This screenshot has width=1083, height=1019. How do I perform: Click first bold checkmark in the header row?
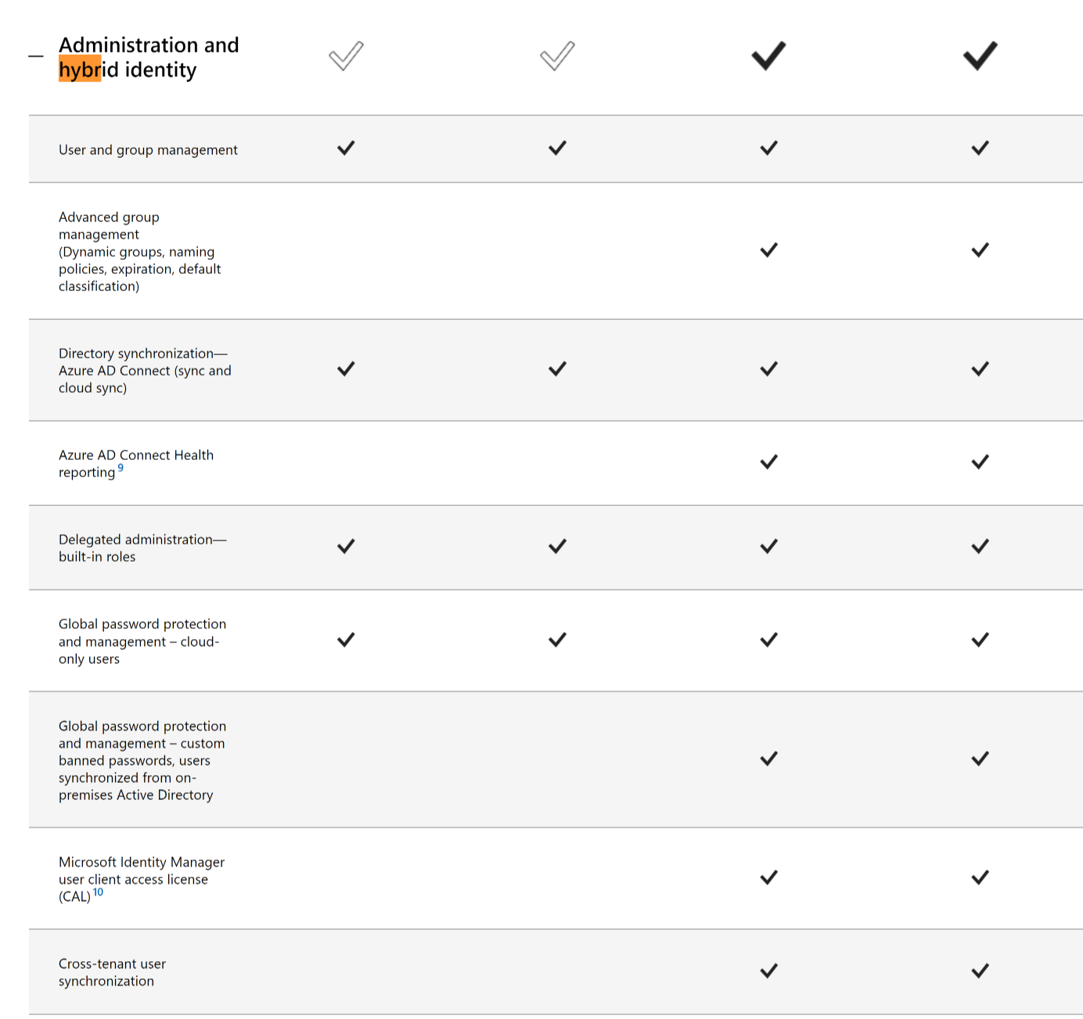pos(768,56)
